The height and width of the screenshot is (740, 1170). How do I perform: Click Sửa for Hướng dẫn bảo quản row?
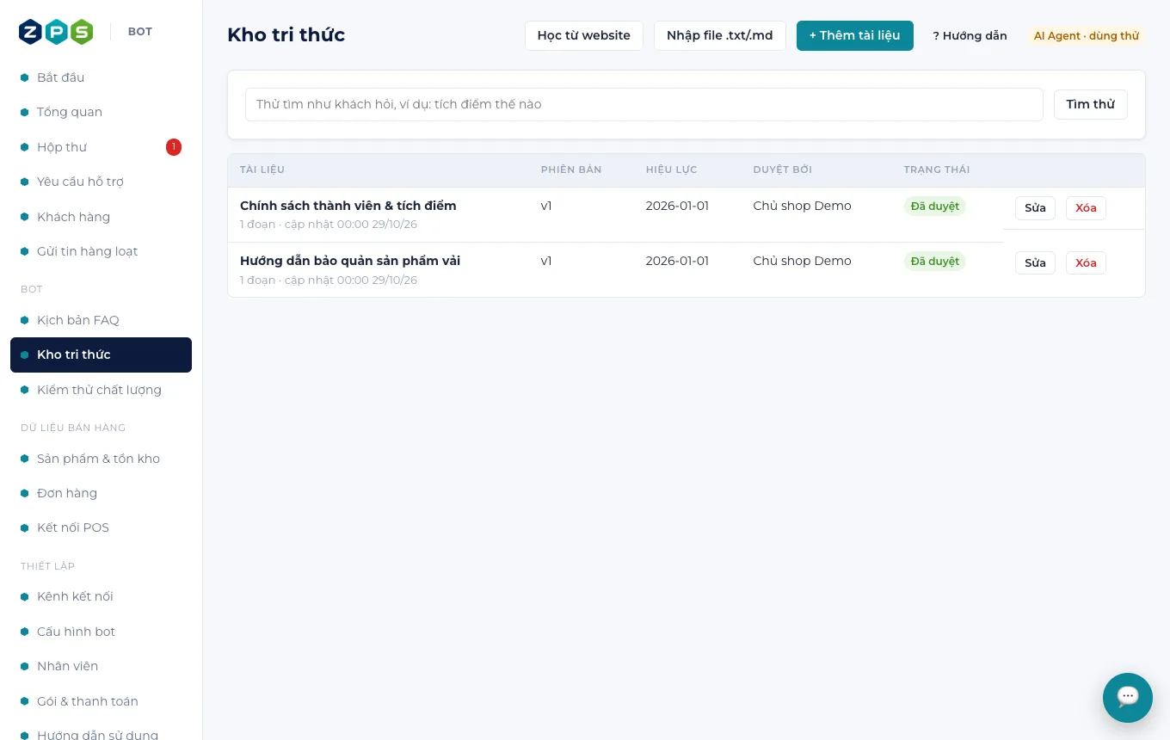pyautogui.click(x=1035, y=263)
